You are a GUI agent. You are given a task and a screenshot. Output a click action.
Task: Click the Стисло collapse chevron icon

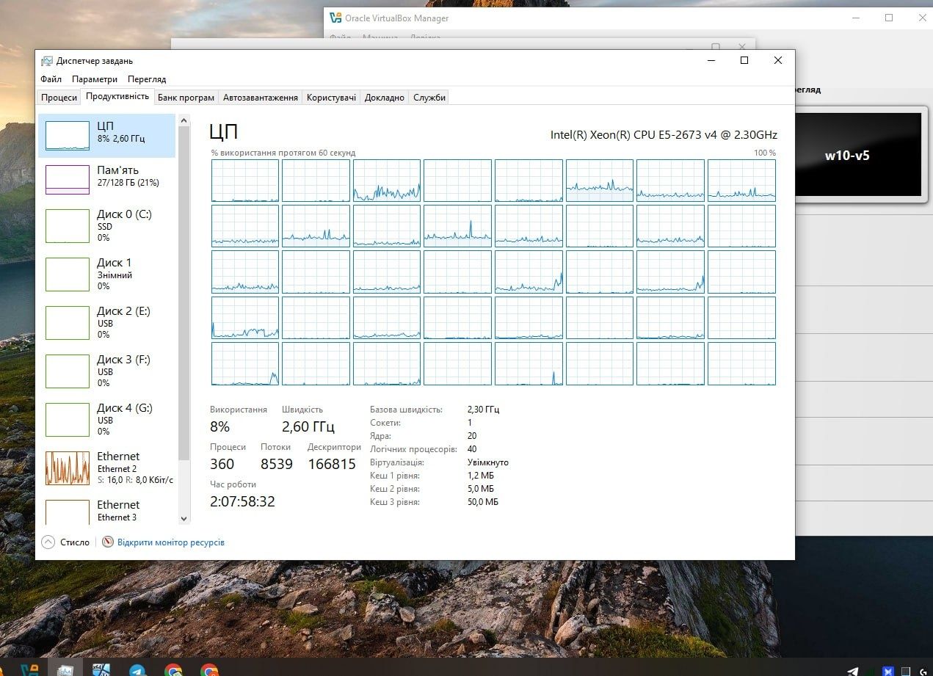tap(48, 542)
